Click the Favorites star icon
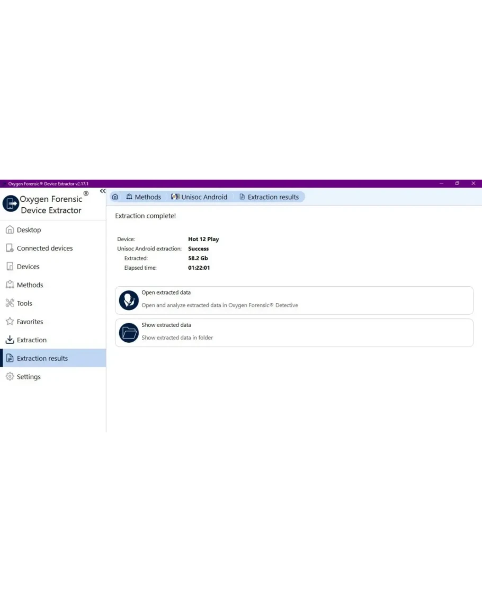 click(x=9, y=322)
